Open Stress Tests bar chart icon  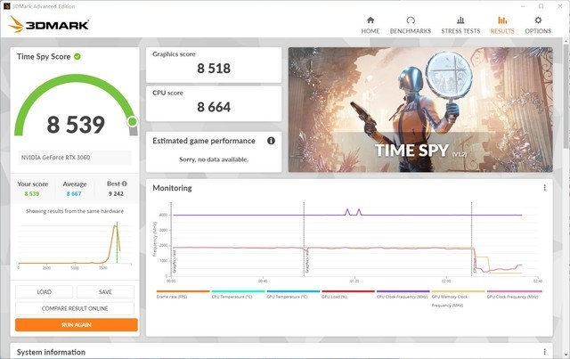(460, 20)
